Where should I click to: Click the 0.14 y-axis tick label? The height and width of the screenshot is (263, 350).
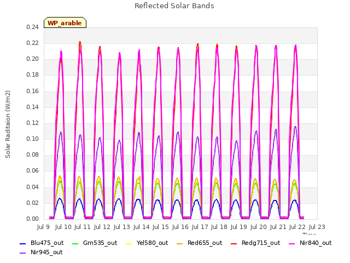pos(33,107)
